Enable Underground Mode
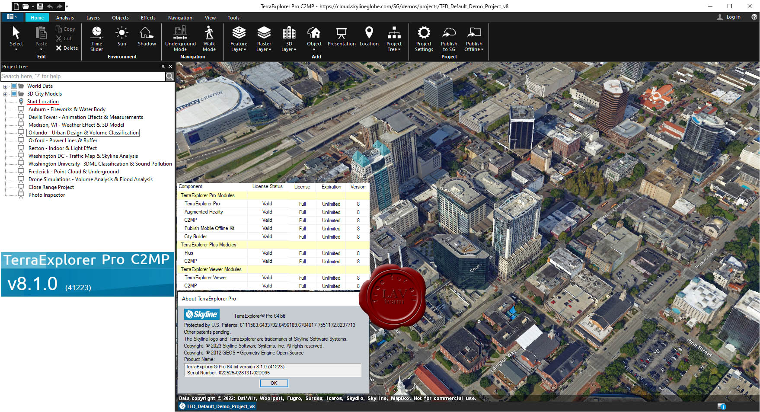The image size is (760, 412). 180,38
